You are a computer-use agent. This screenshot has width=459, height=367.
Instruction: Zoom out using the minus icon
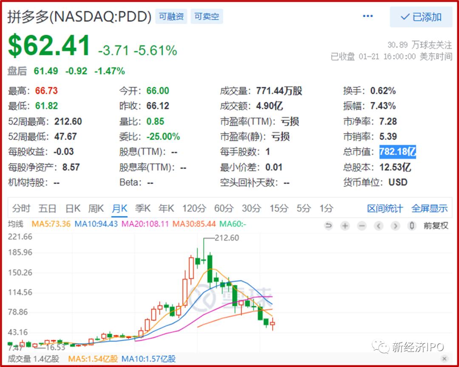point(362,226)
